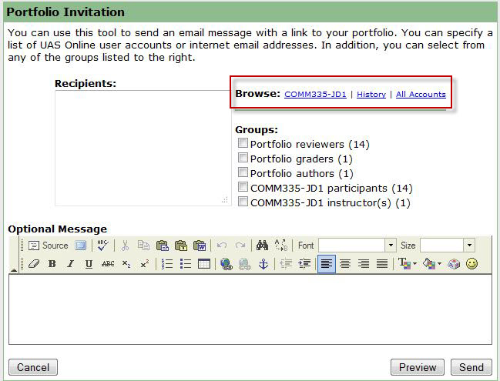Image resolution: width=500 pixels, height=381 pixels.
Task: Check COMM335-JD1 participants (14) group
Action: (243, 187)
